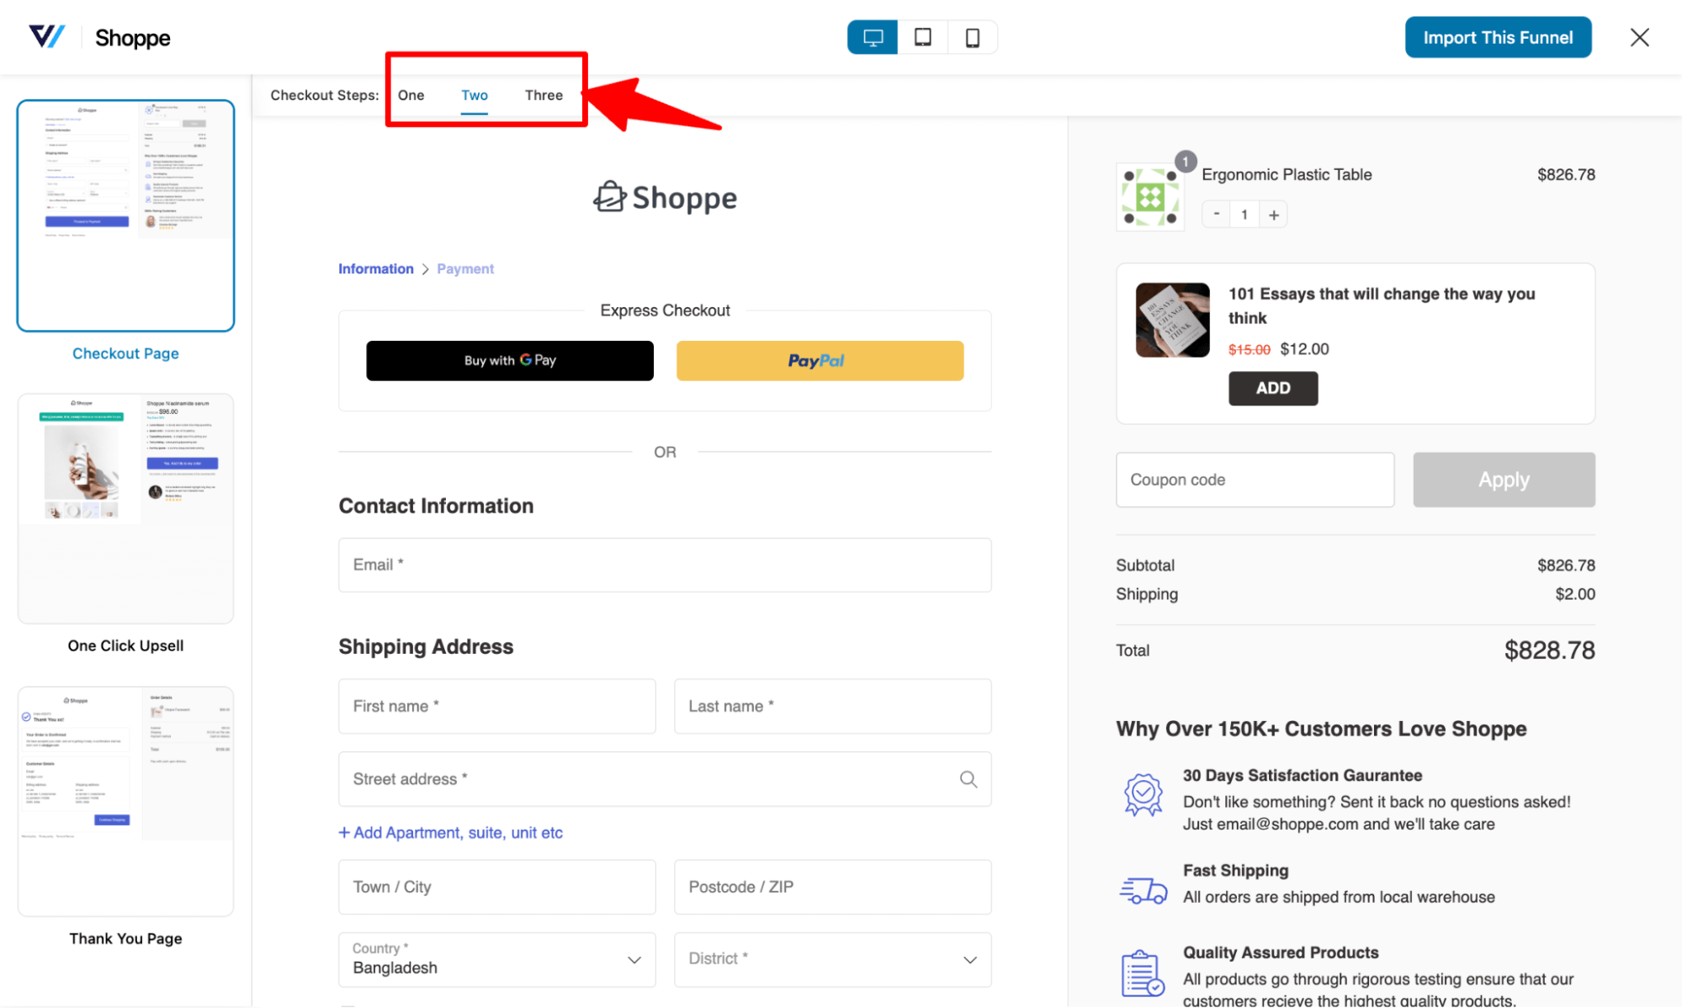Click the One Click Upsell label

coord(125,646)
